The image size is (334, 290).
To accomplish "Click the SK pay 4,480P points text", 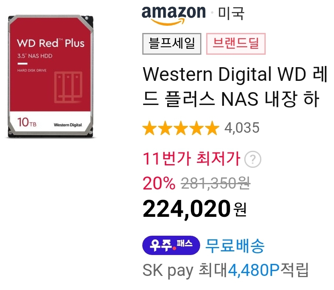I will pos(225,270).
